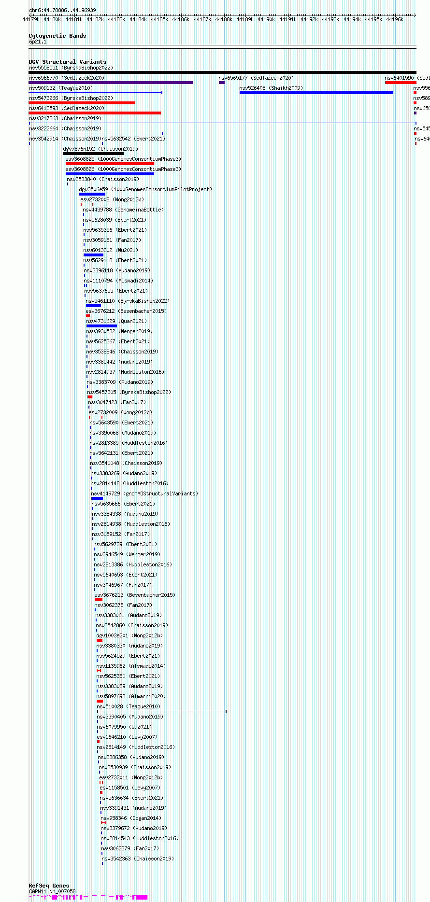Click the nsv5457305 (ByrskaBishop2022) label

pos(129,392)
